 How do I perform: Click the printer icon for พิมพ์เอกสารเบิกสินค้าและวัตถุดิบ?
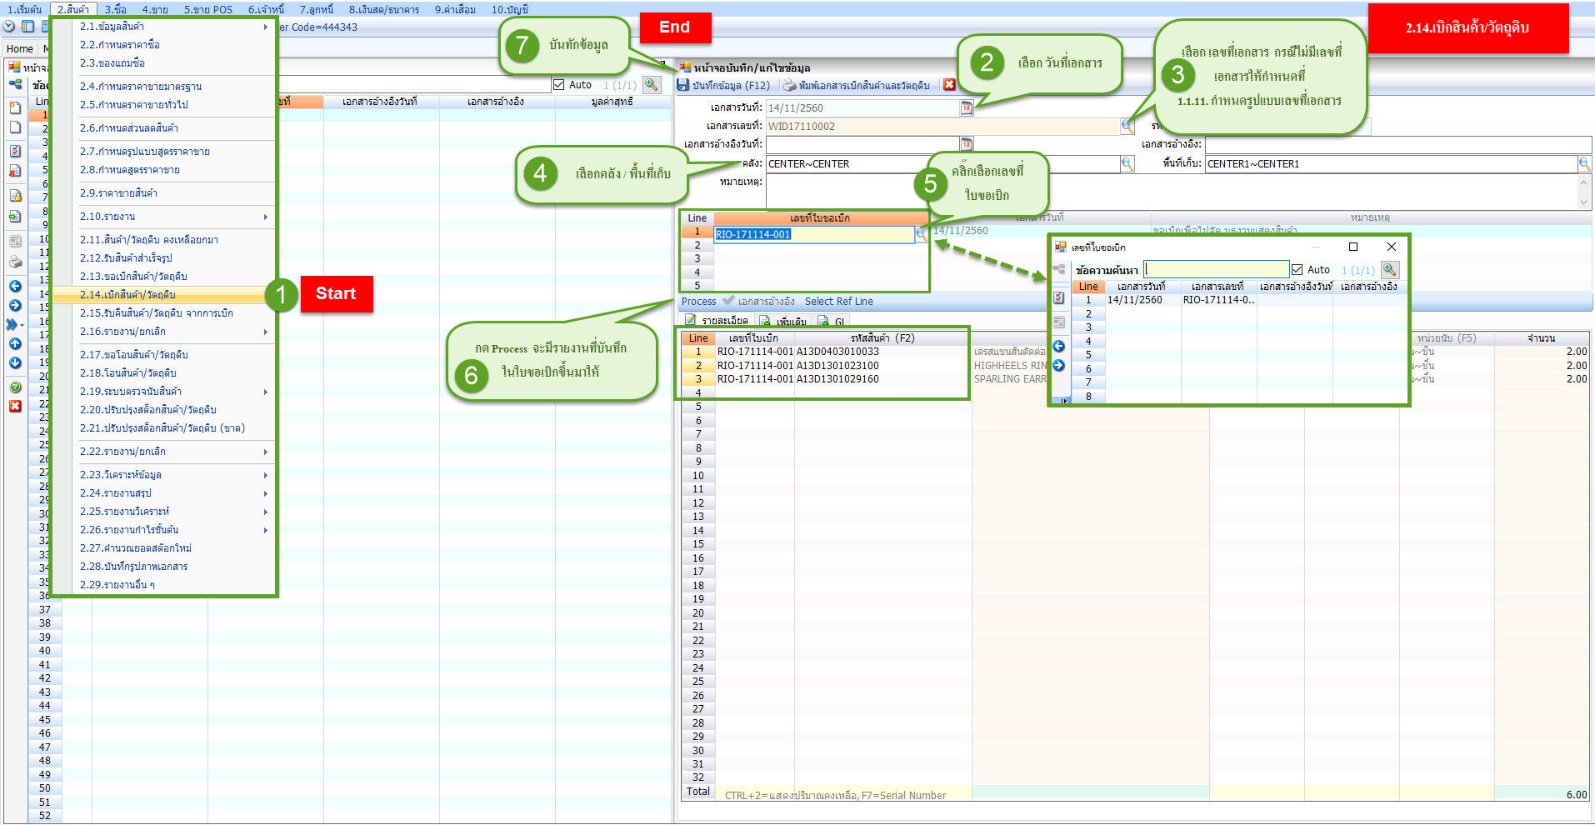789,85
